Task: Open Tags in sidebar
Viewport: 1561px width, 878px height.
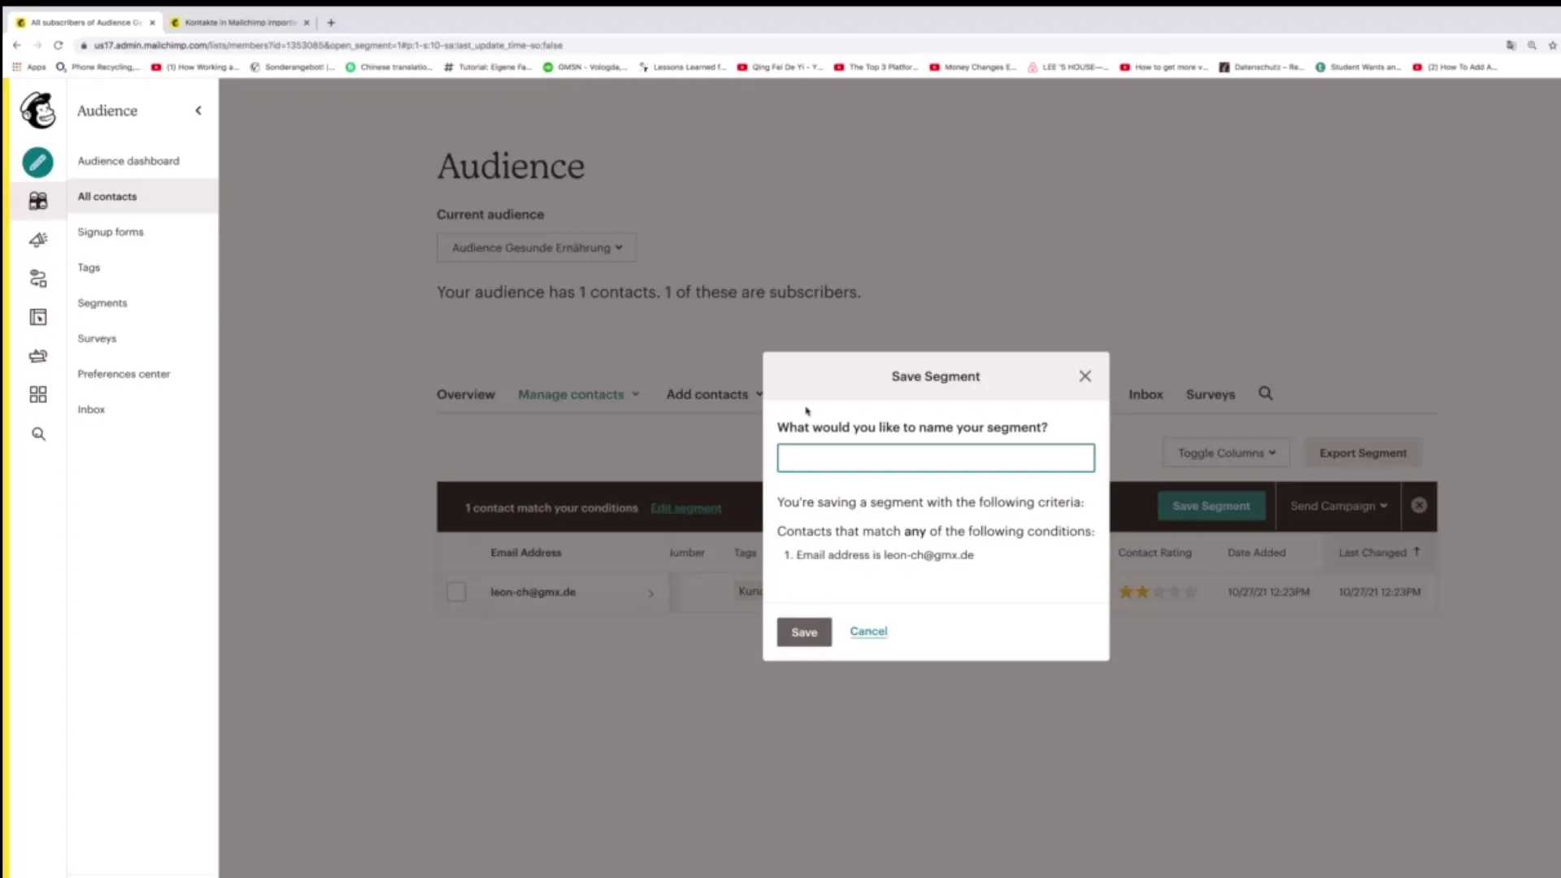Action: (89, 267)
